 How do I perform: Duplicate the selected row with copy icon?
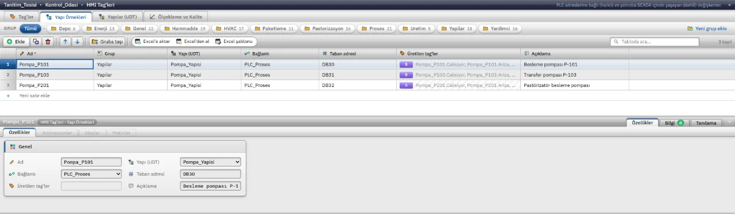[36, 42]
